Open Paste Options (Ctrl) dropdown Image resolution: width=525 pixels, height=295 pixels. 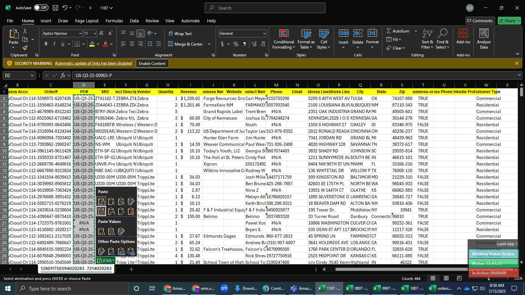pyautogui.click(x=106, y=261)
